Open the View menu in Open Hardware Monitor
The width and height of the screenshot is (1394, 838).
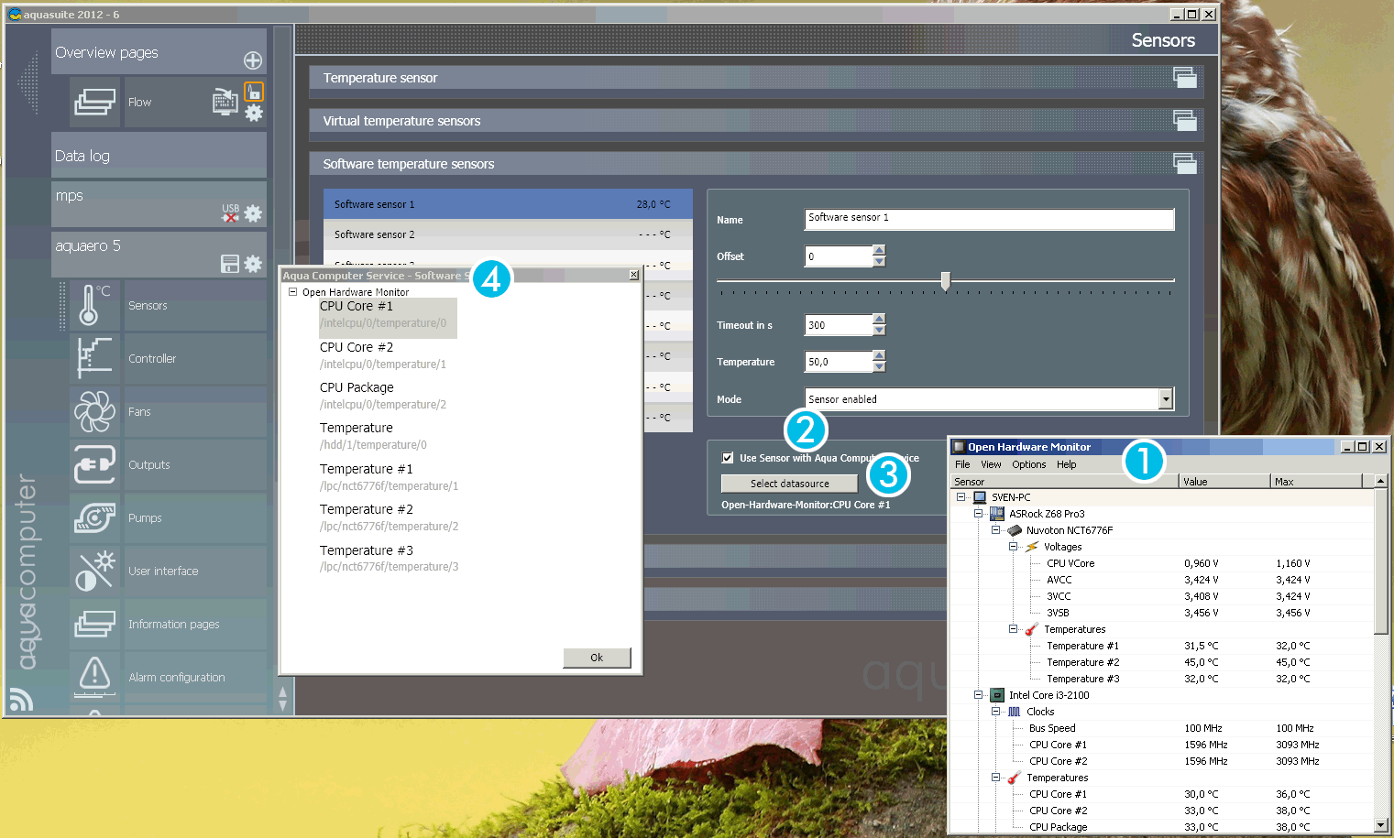pyautogui.click(x=991, y=464)
